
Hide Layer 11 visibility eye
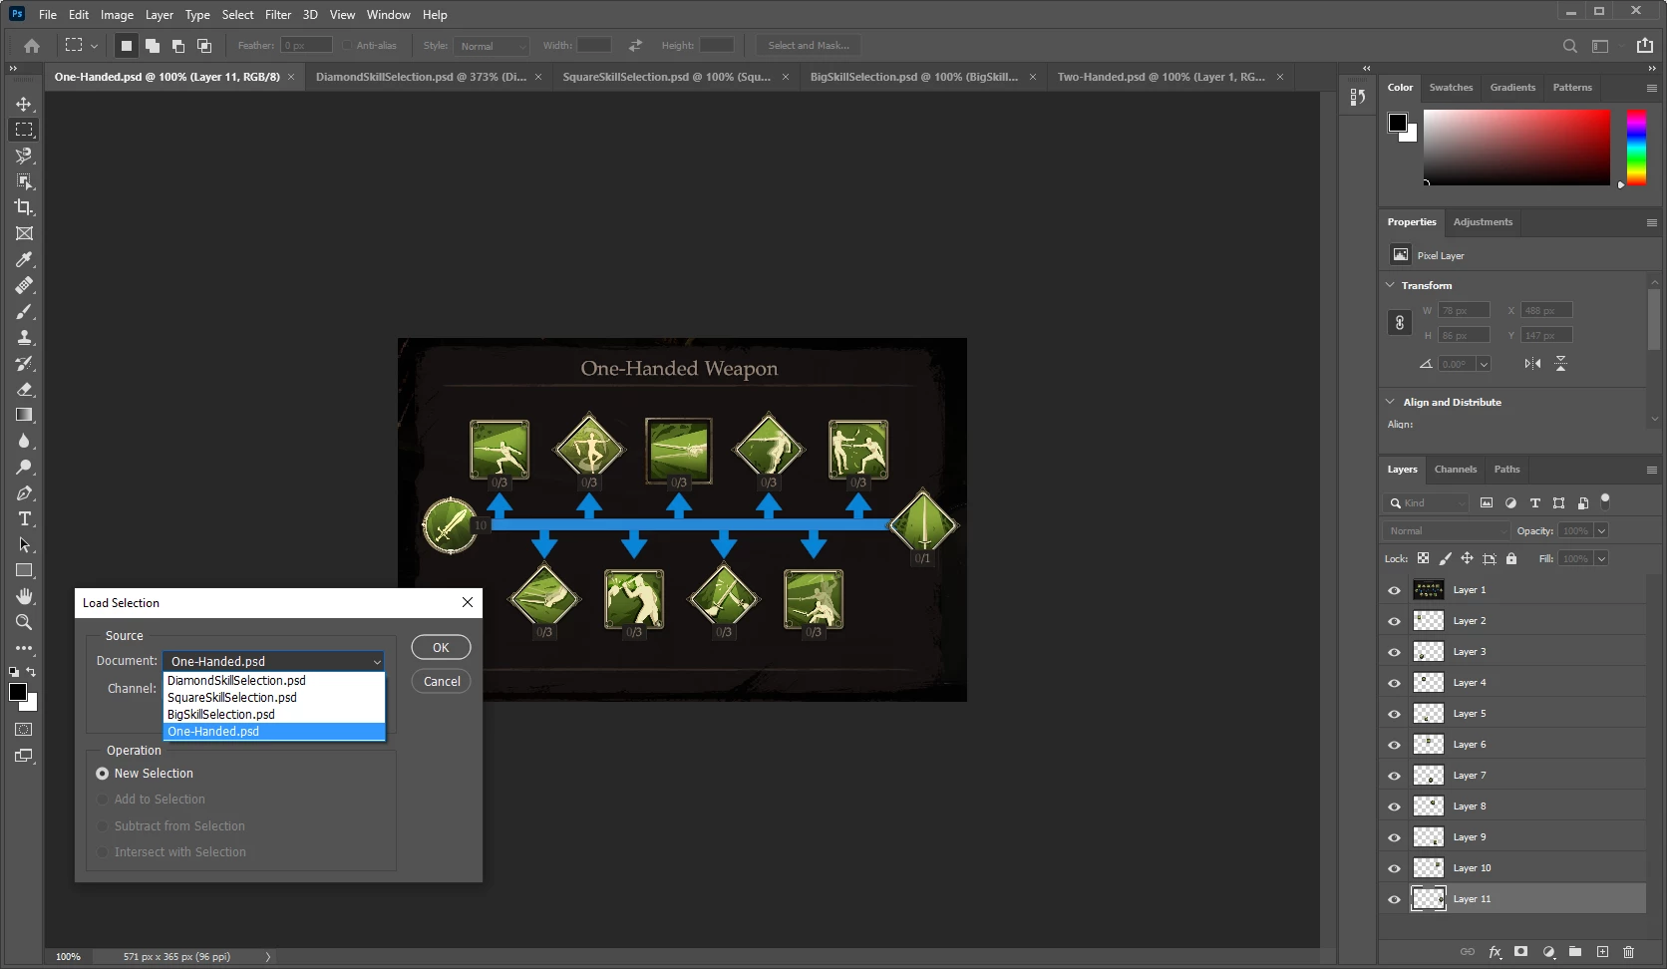[x=1394, y=899]
